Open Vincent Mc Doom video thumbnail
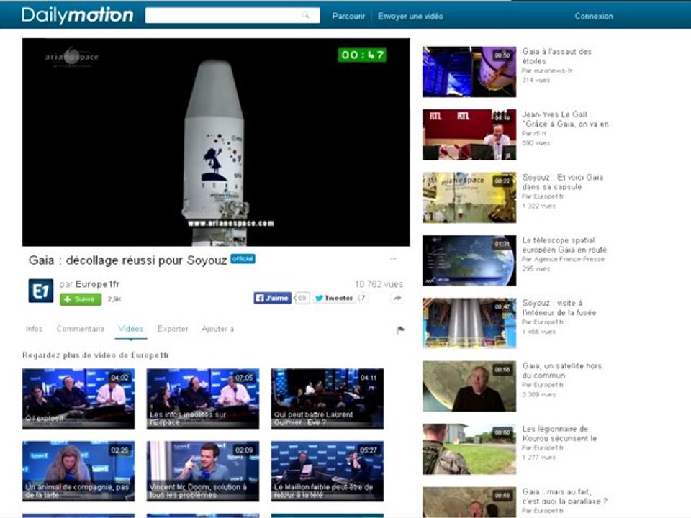 (203, 471)
